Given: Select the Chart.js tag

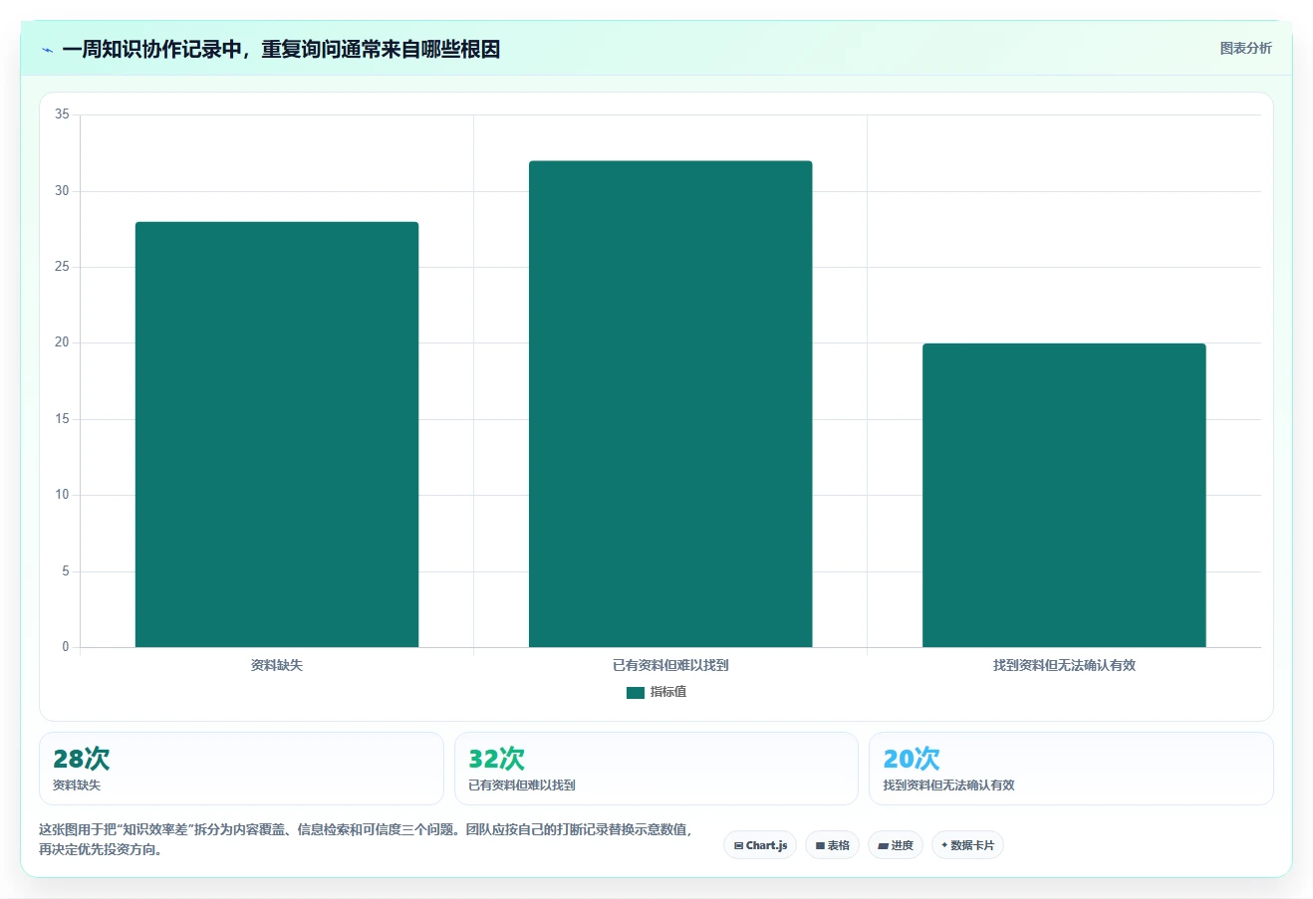Looking at the screenshot, I should click(x=760, y=845).
